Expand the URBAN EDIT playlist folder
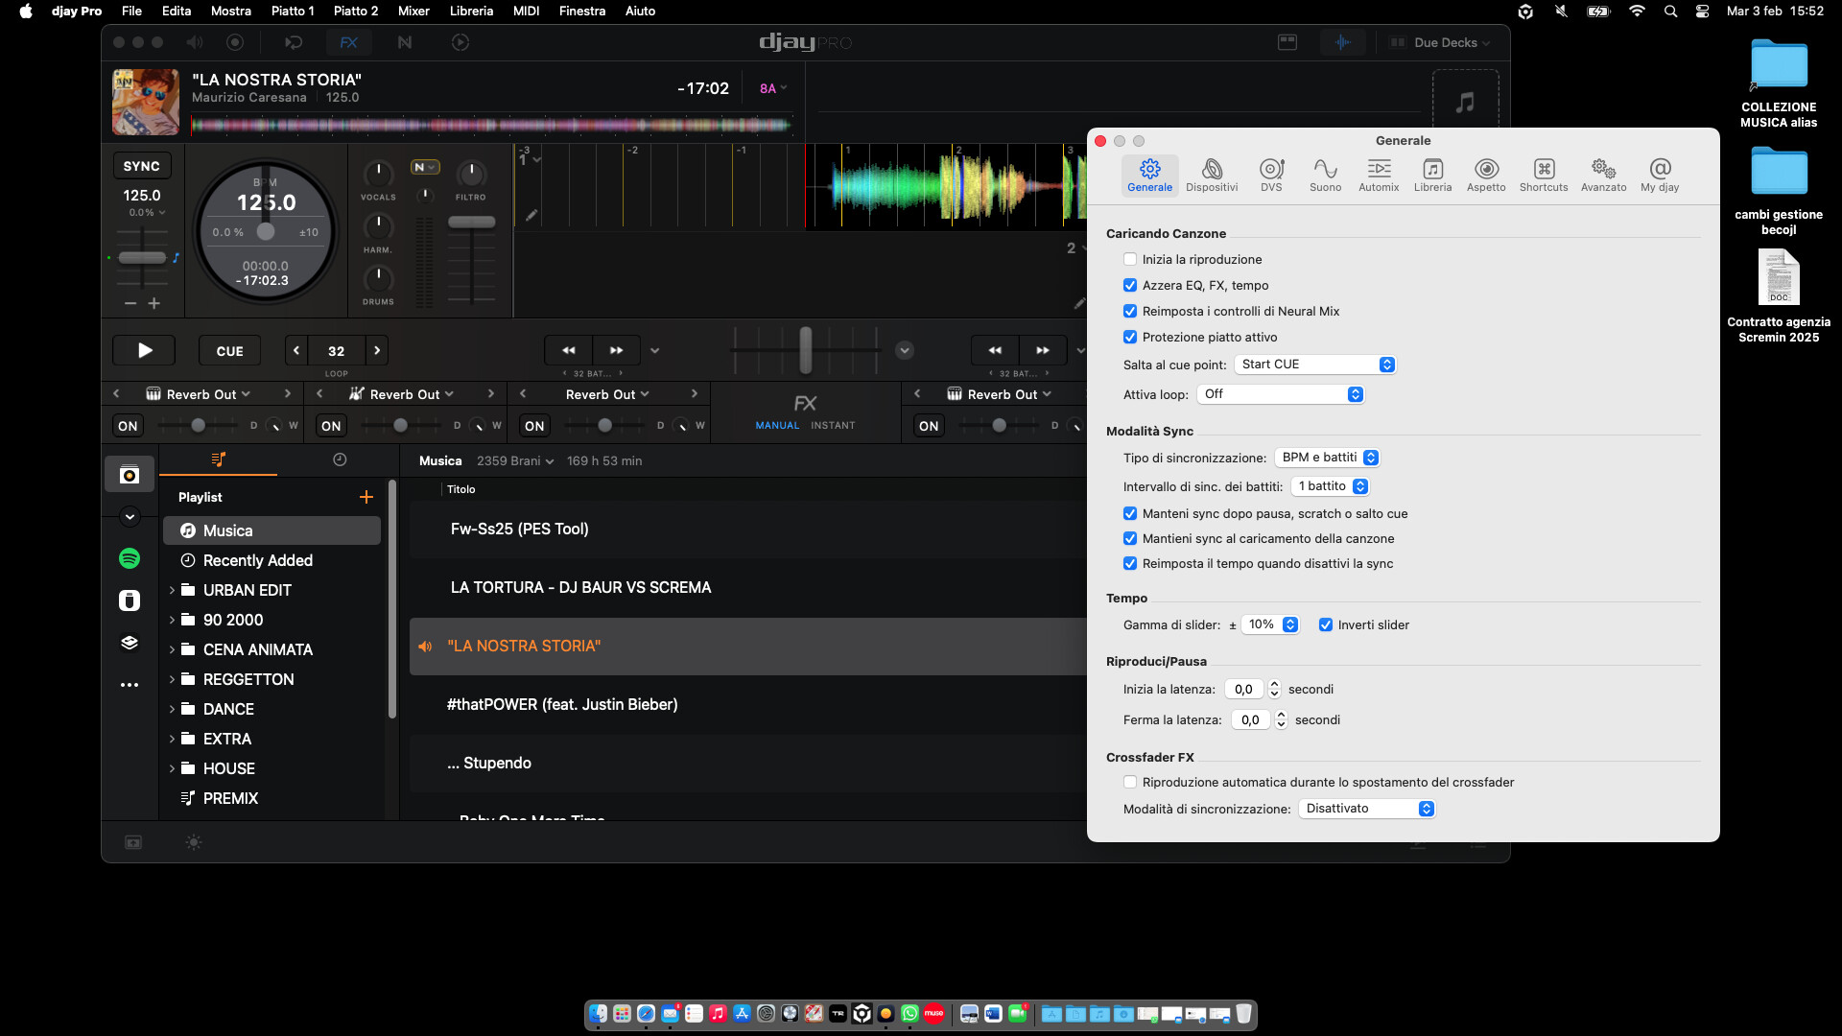Screen dimensions: 1842x1036 coord(172,590)
